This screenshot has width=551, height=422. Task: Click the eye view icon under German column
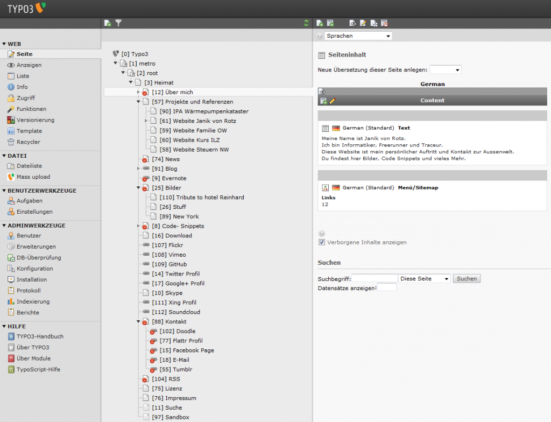point(322,92)
